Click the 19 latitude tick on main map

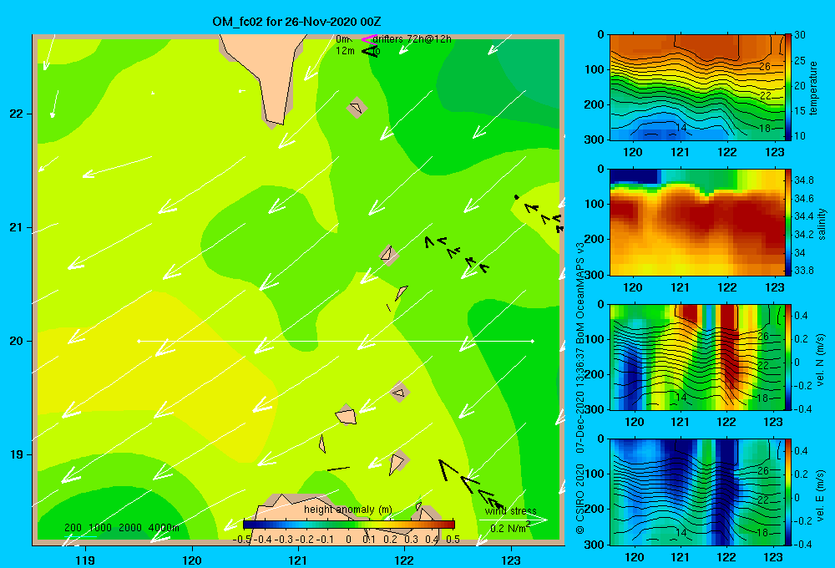16,454
